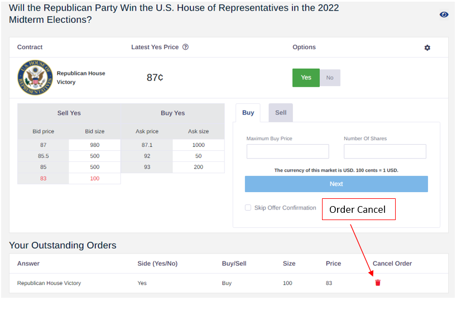
Task: Select the No option button
Action: 330,78
